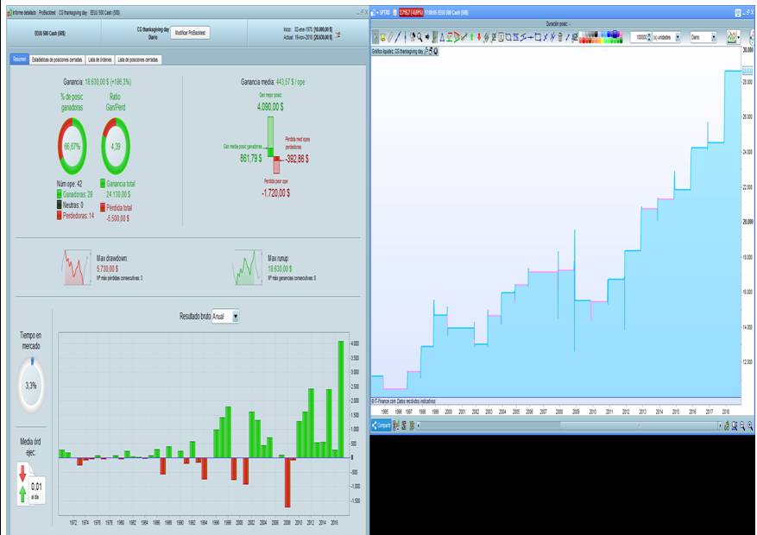Click the Compartir share button

381,425
